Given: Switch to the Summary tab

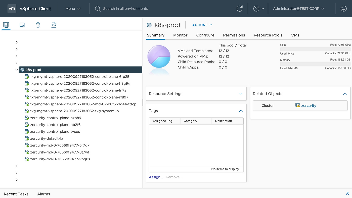Looking at the screenshot, I should [156, 35].
